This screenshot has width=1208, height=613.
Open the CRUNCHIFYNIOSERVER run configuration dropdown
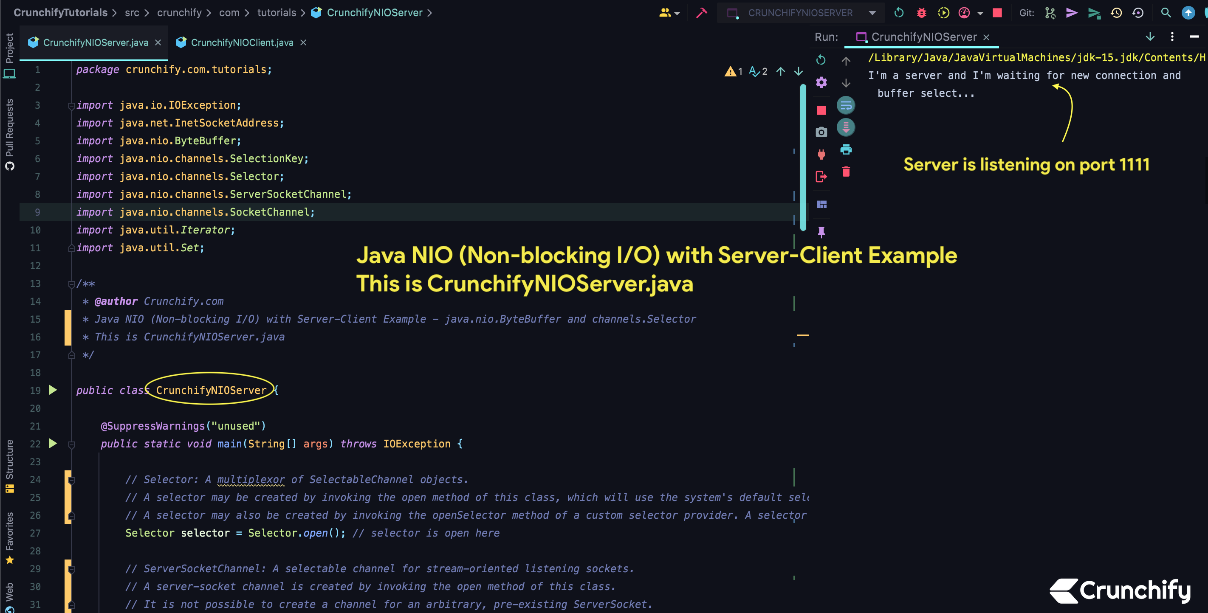tap(801, 13)
